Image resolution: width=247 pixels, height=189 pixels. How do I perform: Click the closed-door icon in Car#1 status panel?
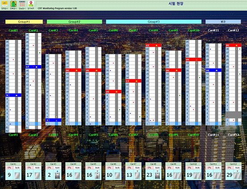click(17, 176)
